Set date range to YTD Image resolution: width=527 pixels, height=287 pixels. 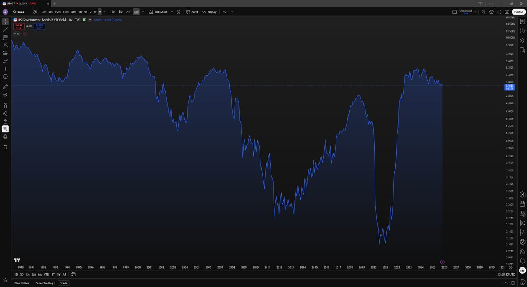point(47,274)
